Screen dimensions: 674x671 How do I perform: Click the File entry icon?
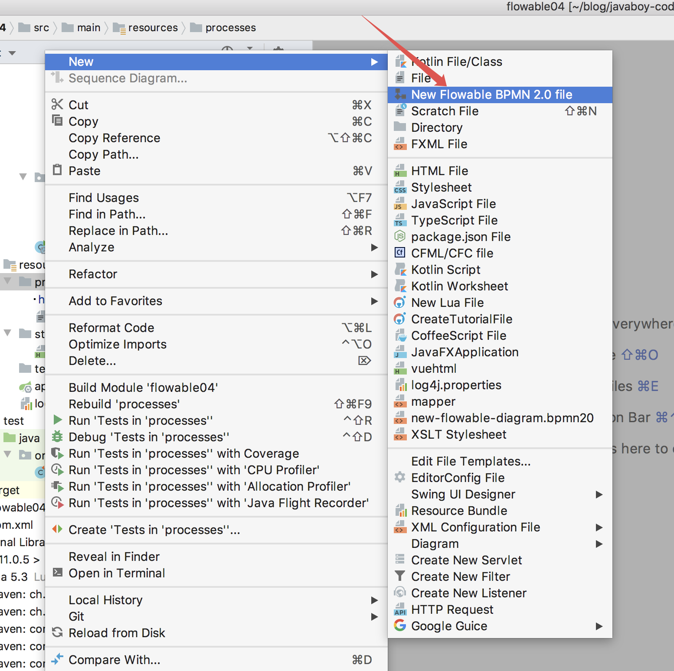click(400, 78)
